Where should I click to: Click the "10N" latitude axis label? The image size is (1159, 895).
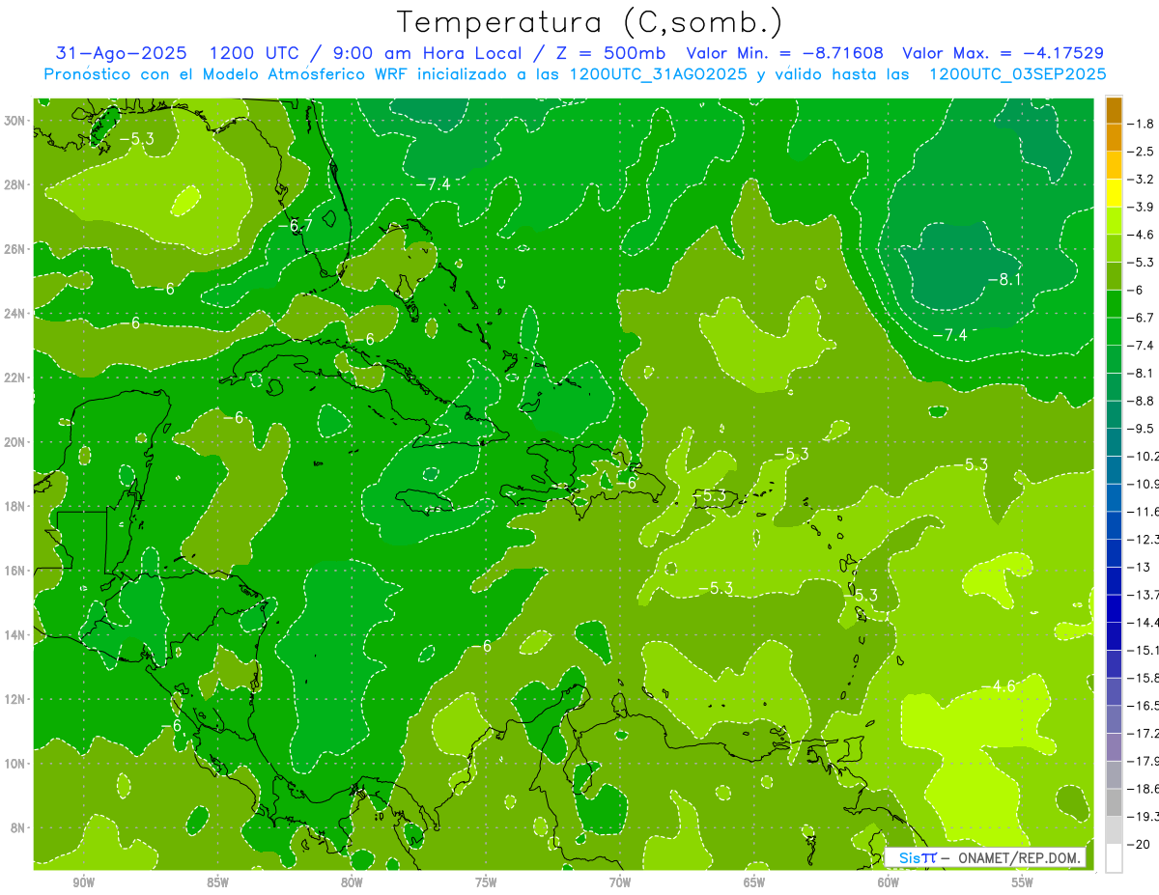coord(15,764)
